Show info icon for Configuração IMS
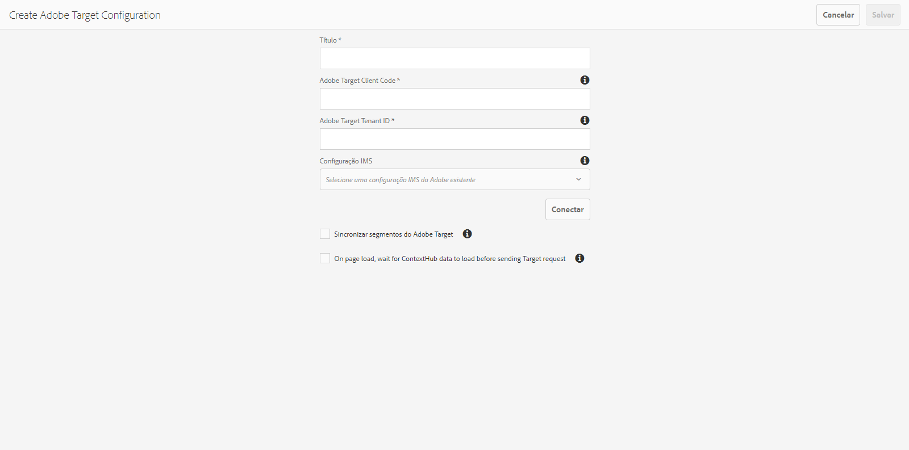909x450 pixels. click(x=585, y=161)
